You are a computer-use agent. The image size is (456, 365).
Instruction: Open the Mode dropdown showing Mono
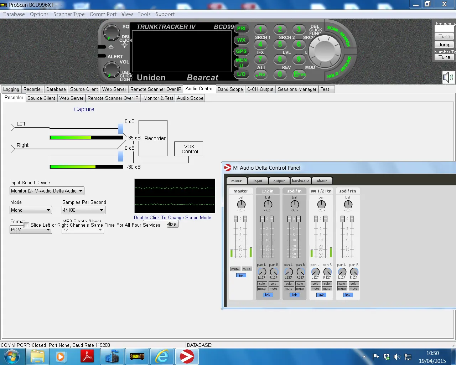[x=31, y=210]
